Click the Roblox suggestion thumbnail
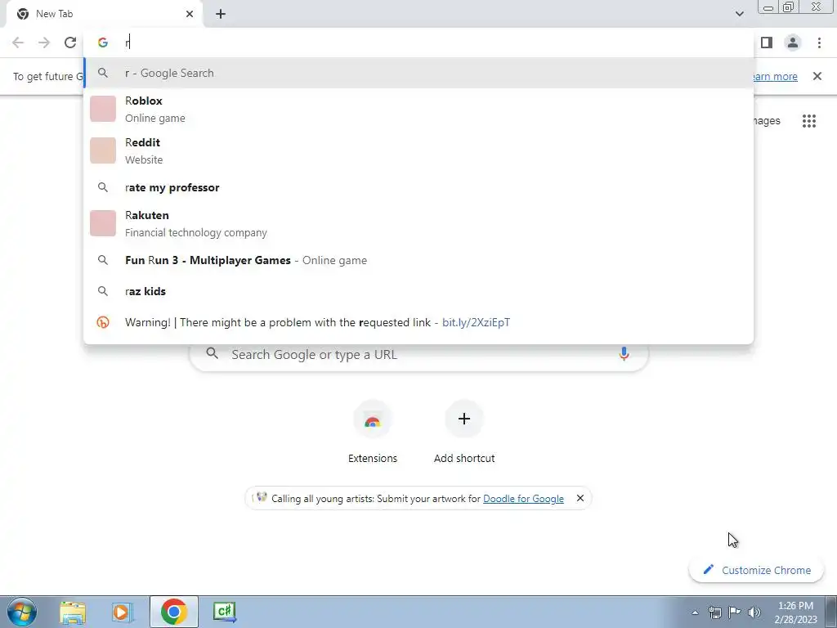The width and height of the screenshot is (837, 628). click(x=103, y=109)
